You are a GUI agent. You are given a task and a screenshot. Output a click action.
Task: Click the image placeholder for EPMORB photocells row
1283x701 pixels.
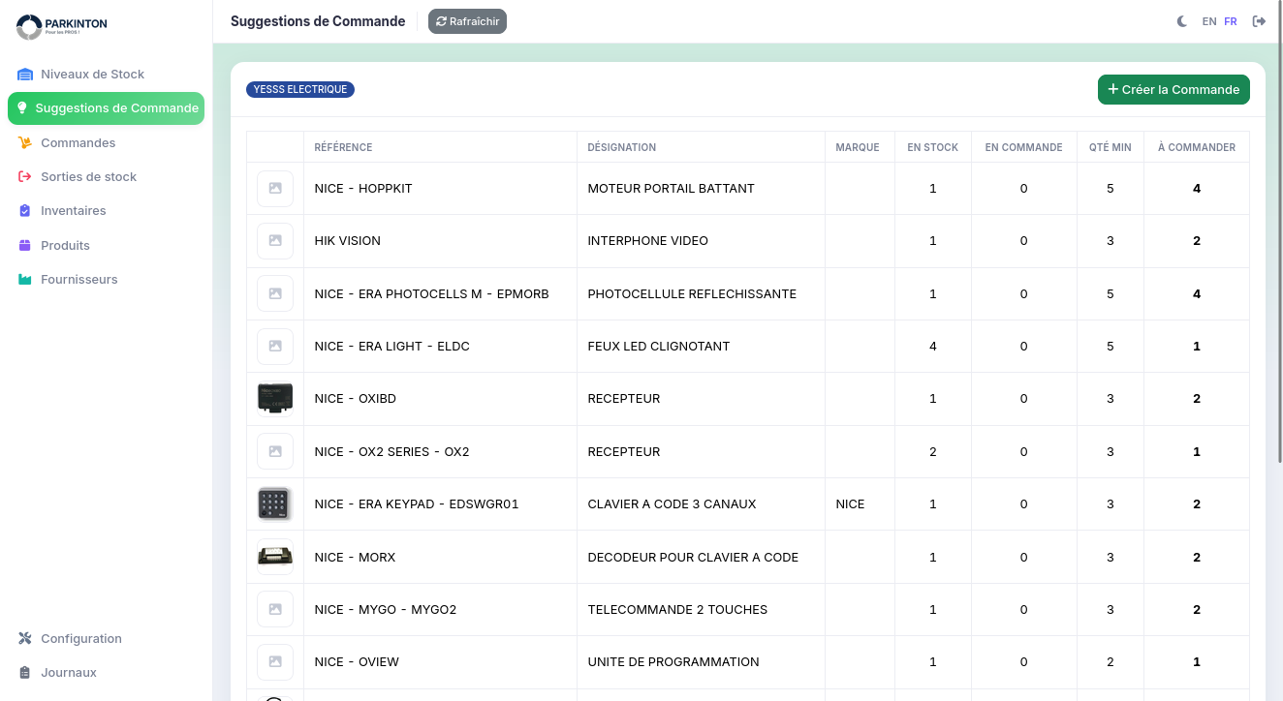pyautogui.click(x=275, y=293)
